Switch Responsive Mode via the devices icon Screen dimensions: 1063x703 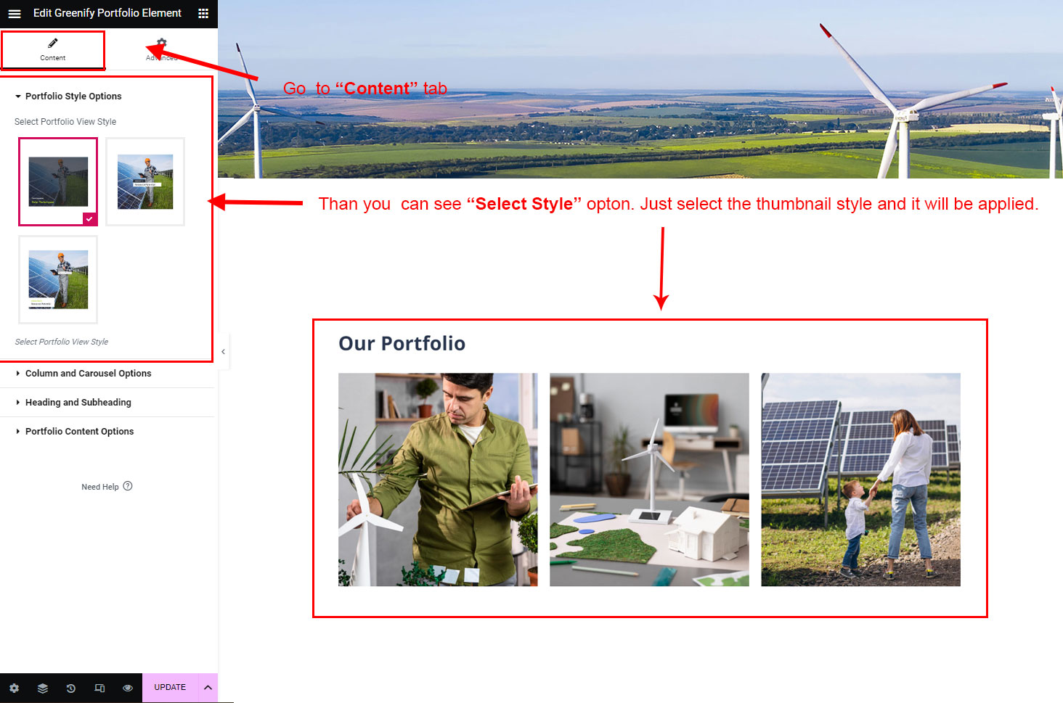pos(99,688)
